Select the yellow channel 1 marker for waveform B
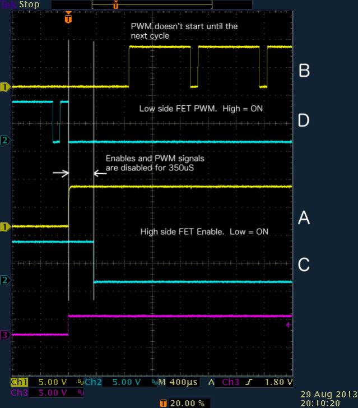This screenshot has height=408, width=358. 6,87
